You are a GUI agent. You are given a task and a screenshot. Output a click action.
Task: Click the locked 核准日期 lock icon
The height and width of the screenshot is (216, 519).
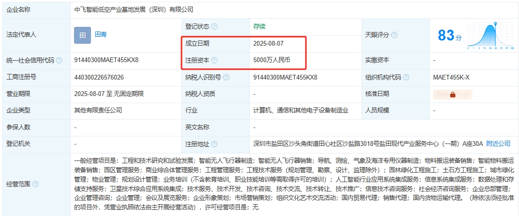pos(453,95)
